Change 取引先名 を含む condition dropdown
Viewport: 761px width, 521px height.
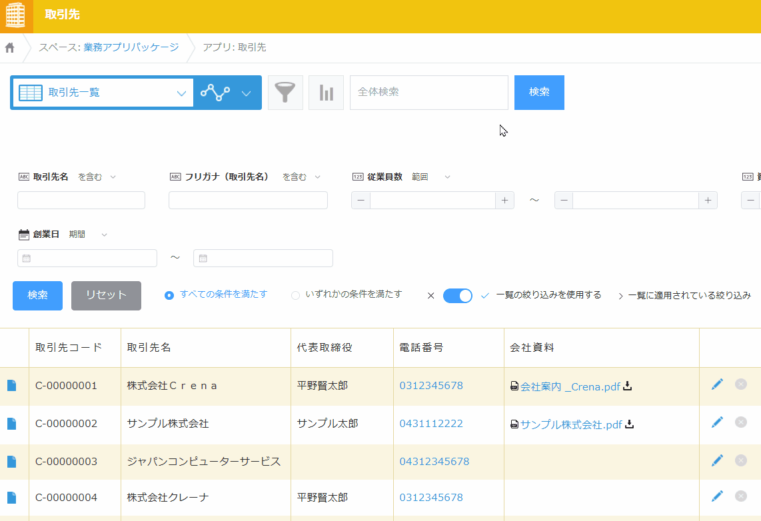point(97,177)
